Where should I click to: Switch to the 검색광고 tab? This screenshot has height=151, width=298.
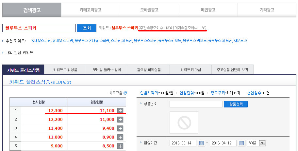pyautogui.click(x=32, y=10)
